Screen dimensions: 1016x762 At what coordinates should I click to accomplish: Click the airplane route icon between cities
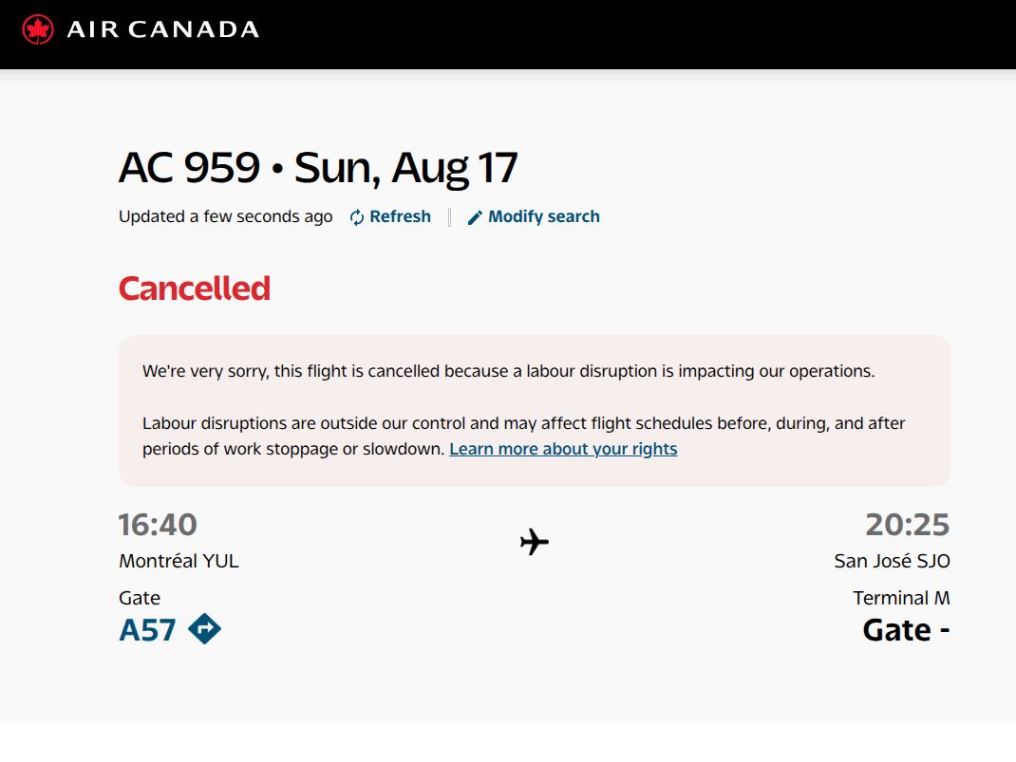coord(534,542)
